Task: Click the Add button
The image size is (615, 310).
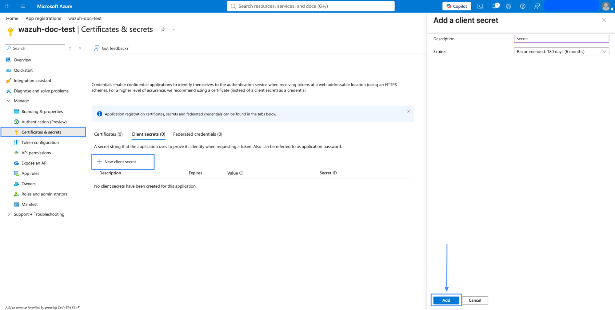Action: [x=446, y=300]
